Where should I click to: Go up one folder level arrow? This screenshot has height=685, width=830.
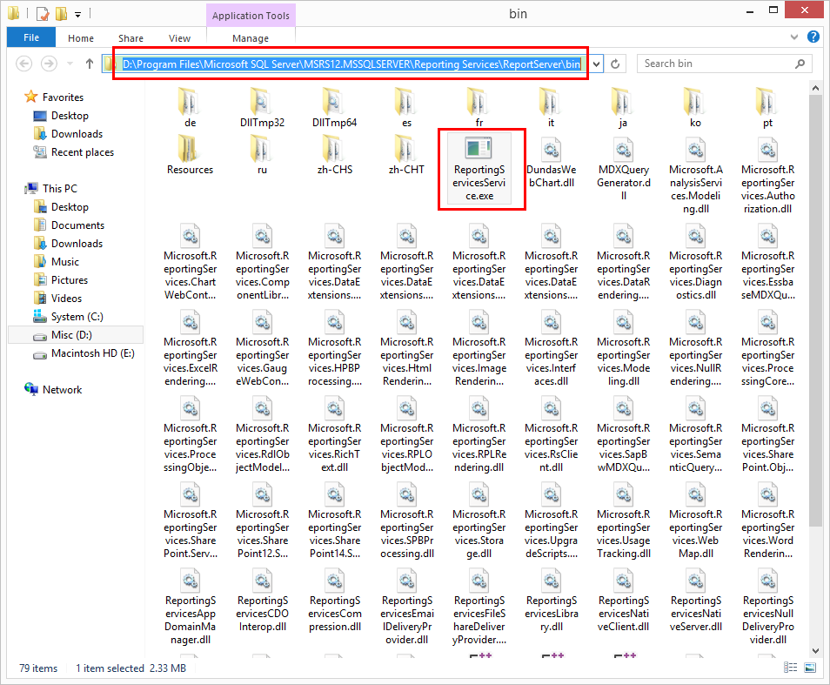90,64
